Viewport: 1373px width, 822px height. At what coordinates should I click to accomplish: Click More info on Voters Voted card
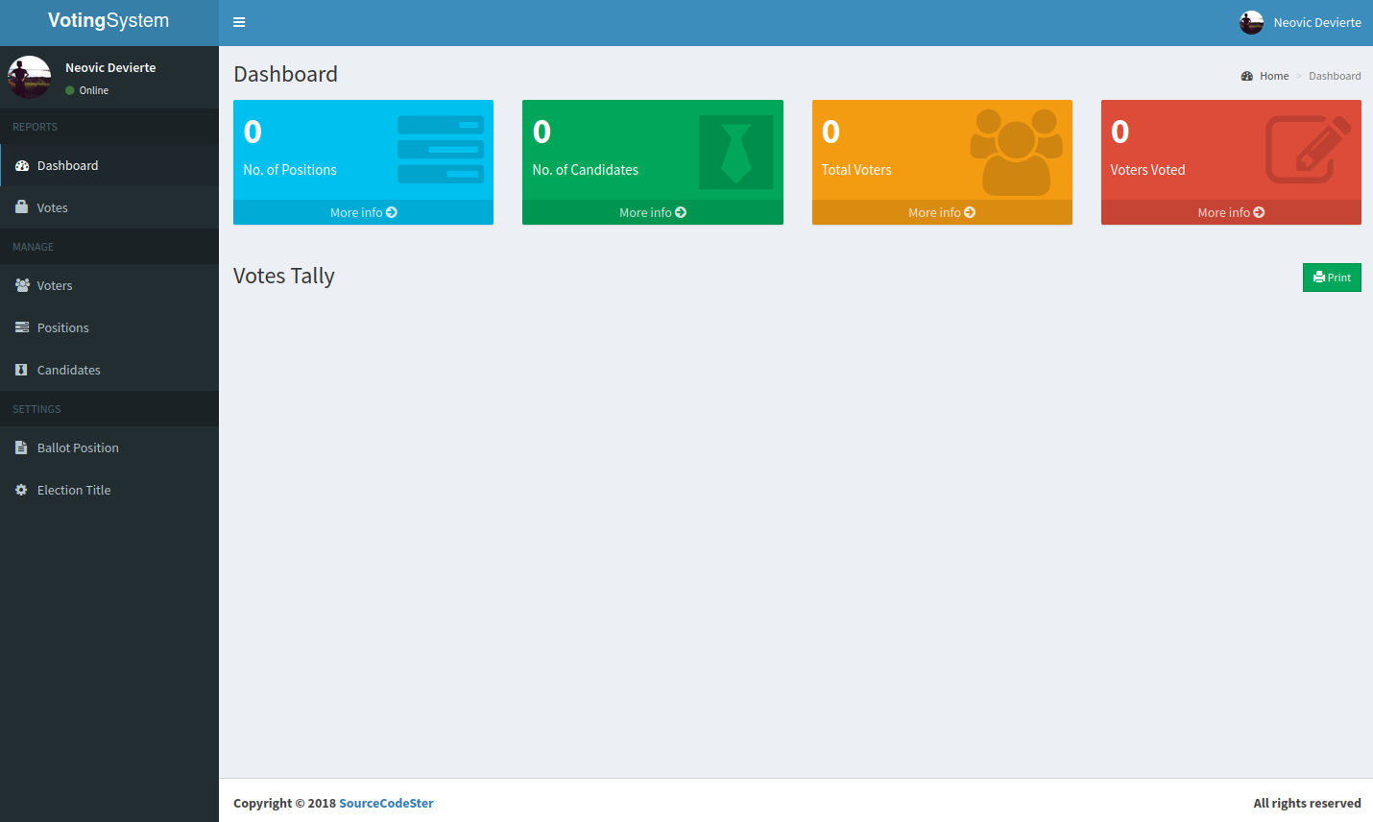click(x=1231, y=212)
